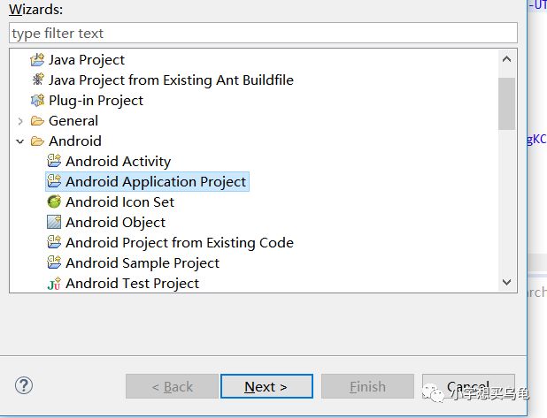Collapse the Android folder

point(20,141)
